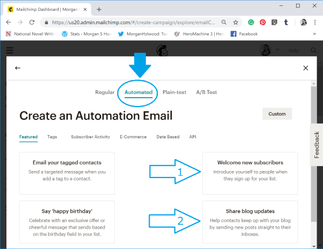
Task: Open the Mailchimp hamburger menu
Action: click(x=10, y=50)
